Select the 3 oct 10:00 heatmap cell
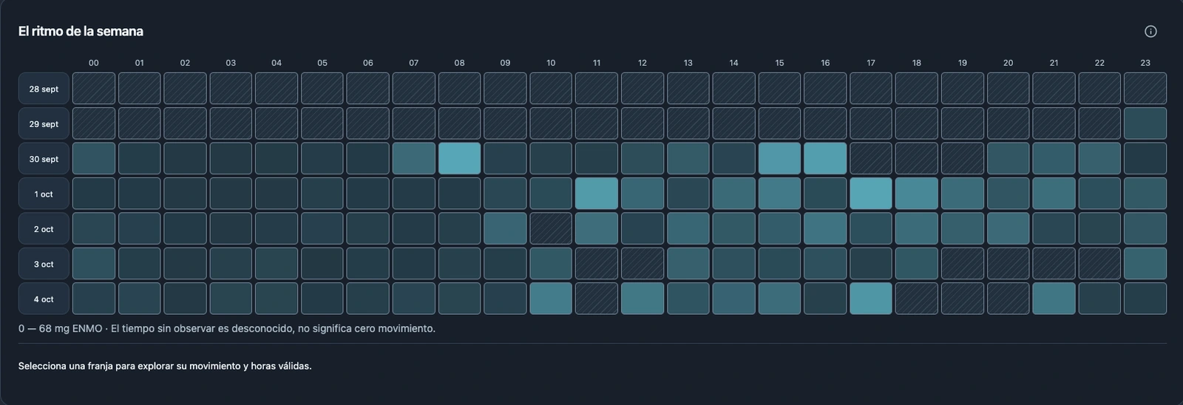Screen dimensions: 1183x405 551,264
